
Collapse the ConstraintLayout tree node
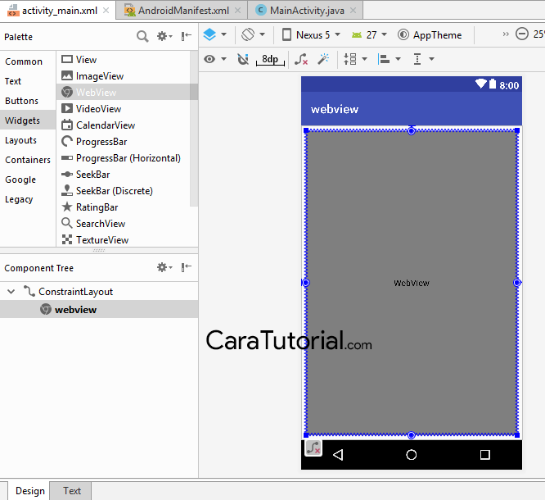11,292
